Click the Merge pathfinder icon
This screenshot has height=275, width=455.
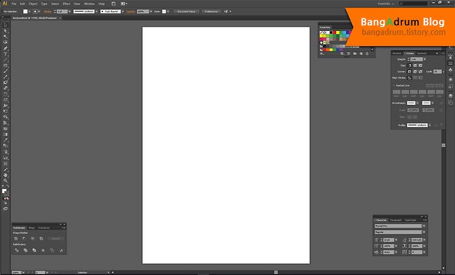[34, 250]
